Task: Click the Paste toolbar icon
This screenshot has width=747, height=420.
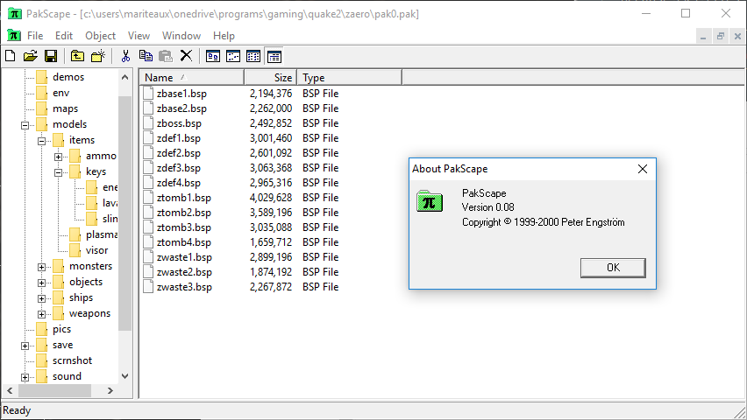Action: (166, 56)
